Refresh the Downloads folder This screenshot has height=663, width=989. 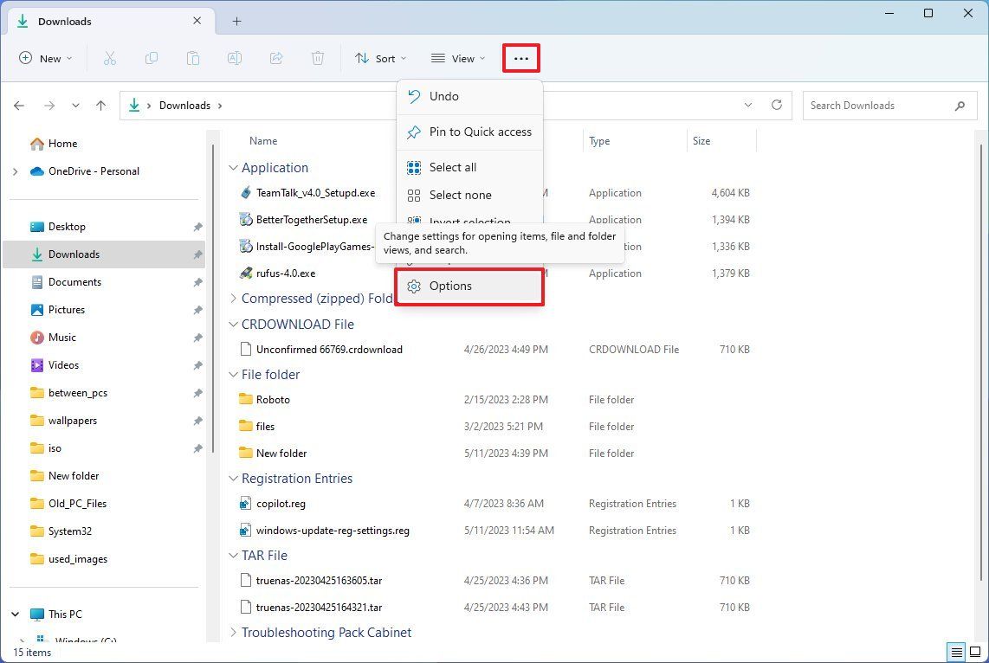776,105
